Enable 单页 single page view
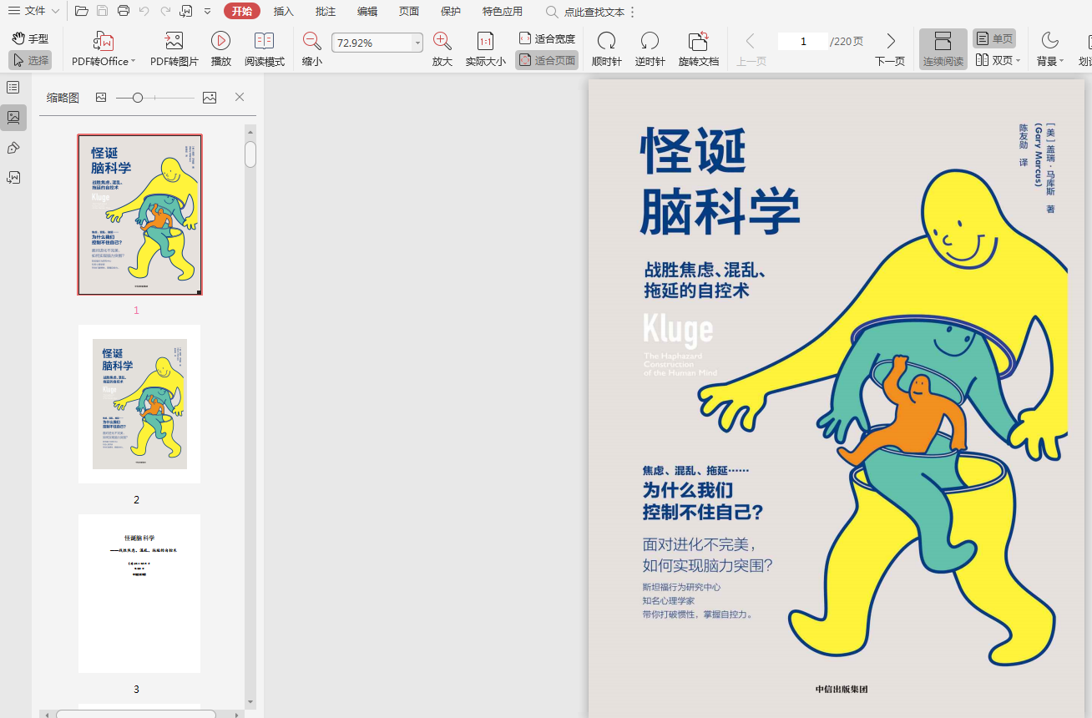This screenshot has width=1092, height=718. point(994,38)
